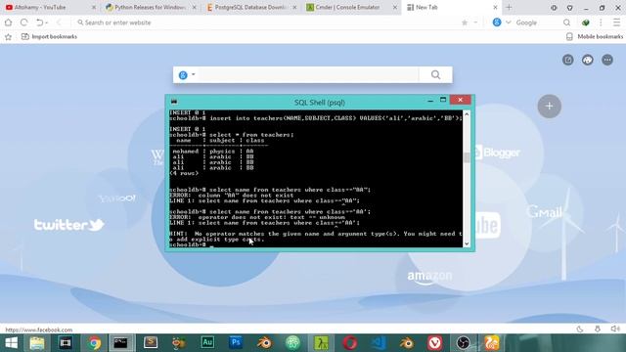
Task: Open Google Chrome from the taskbar
Action: coord(95,343)
